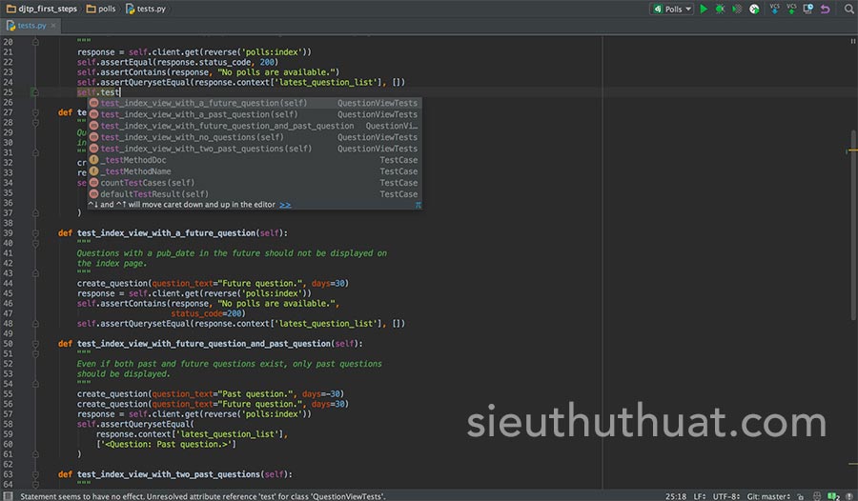Toggle the fold end marker at line 48

(x=35, y=323)
